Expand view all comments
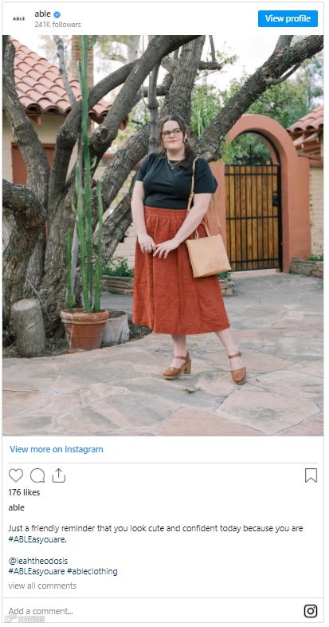The width and height of the screenshot is (329, 627). pyautogui.click(x=42, y=586)
